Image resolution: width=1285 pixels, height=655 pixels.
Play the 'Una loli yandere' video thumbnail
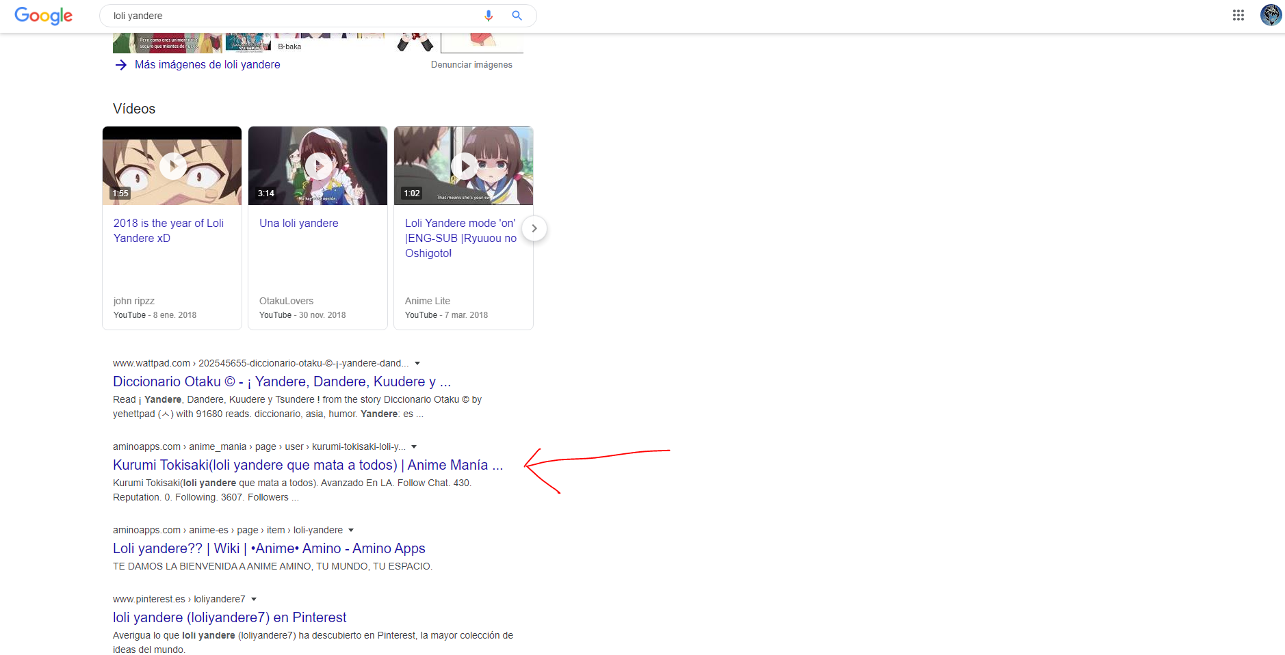[x=318, y=165]
